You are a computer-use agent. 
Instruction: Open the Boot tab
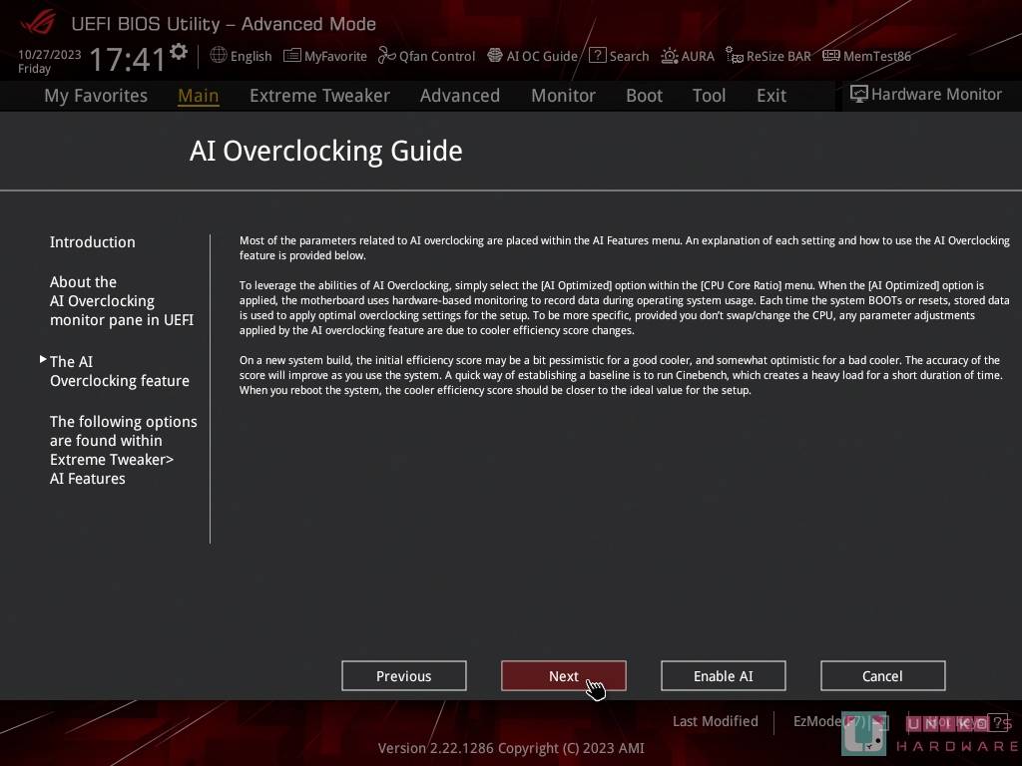[644, 96]
